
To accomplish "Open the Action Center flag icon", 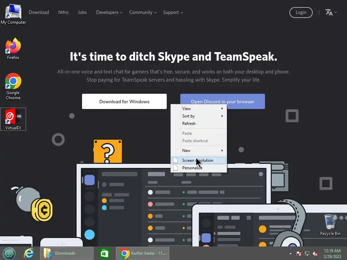I will coord(299,254).
